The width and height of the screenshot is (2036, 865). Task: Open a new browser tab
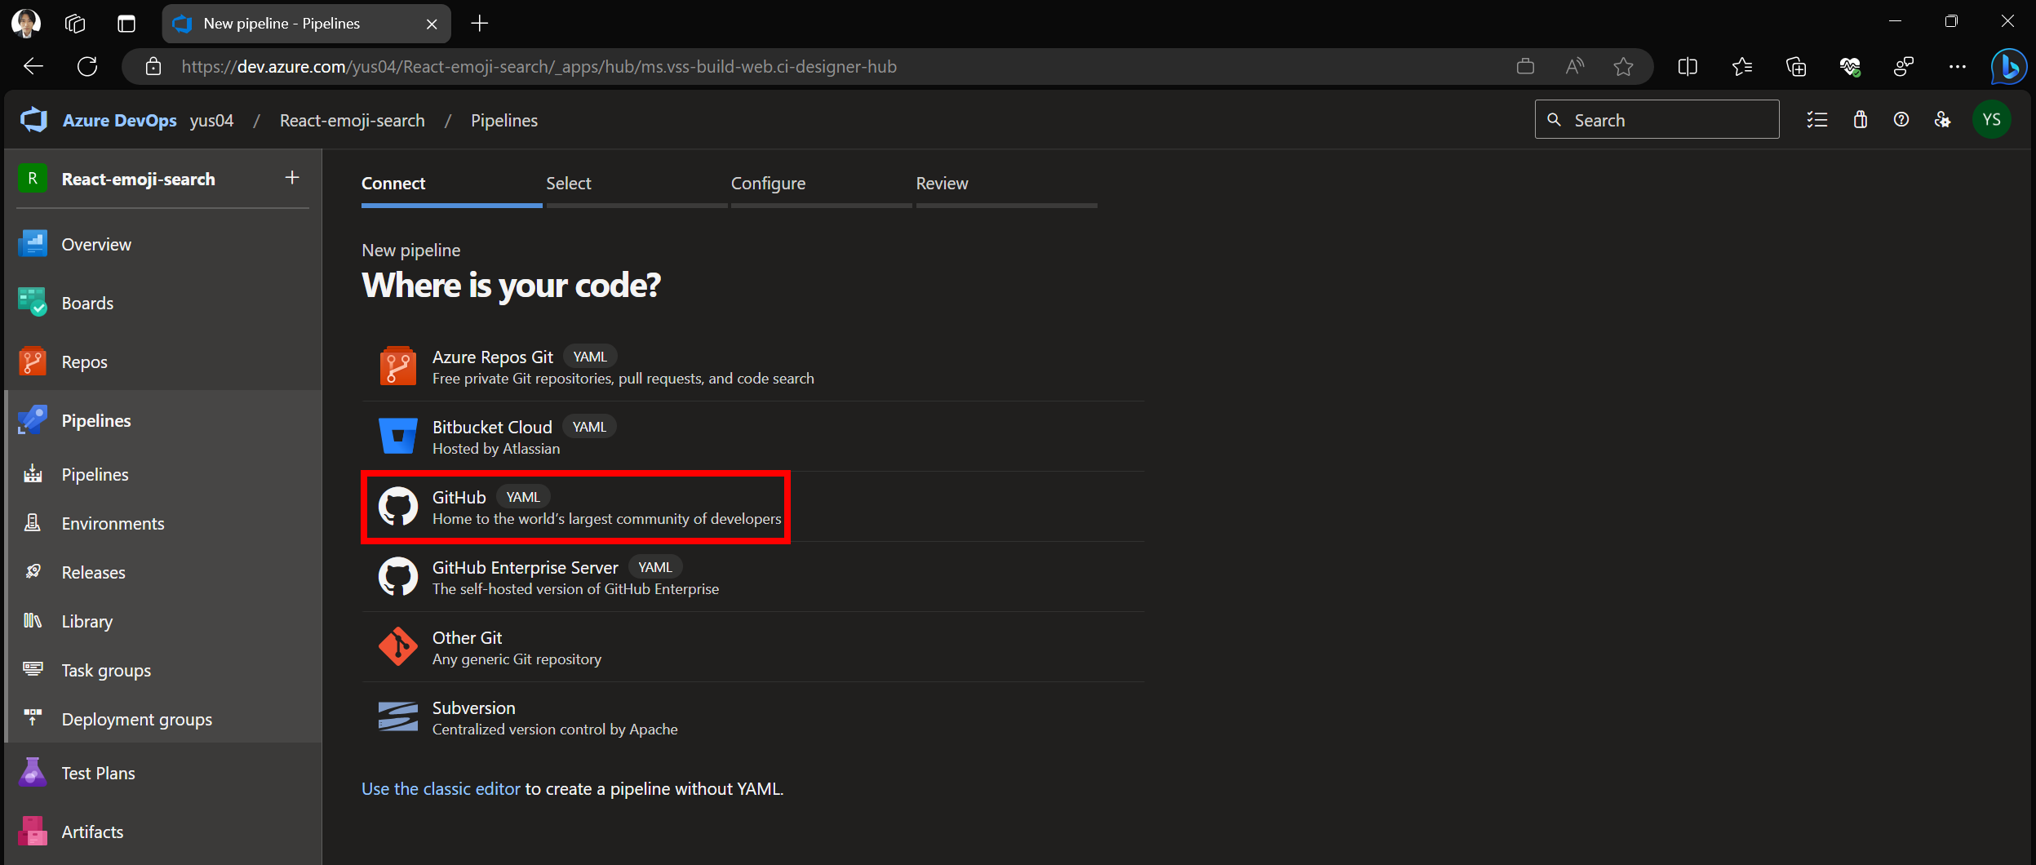[x=480, y=24]
